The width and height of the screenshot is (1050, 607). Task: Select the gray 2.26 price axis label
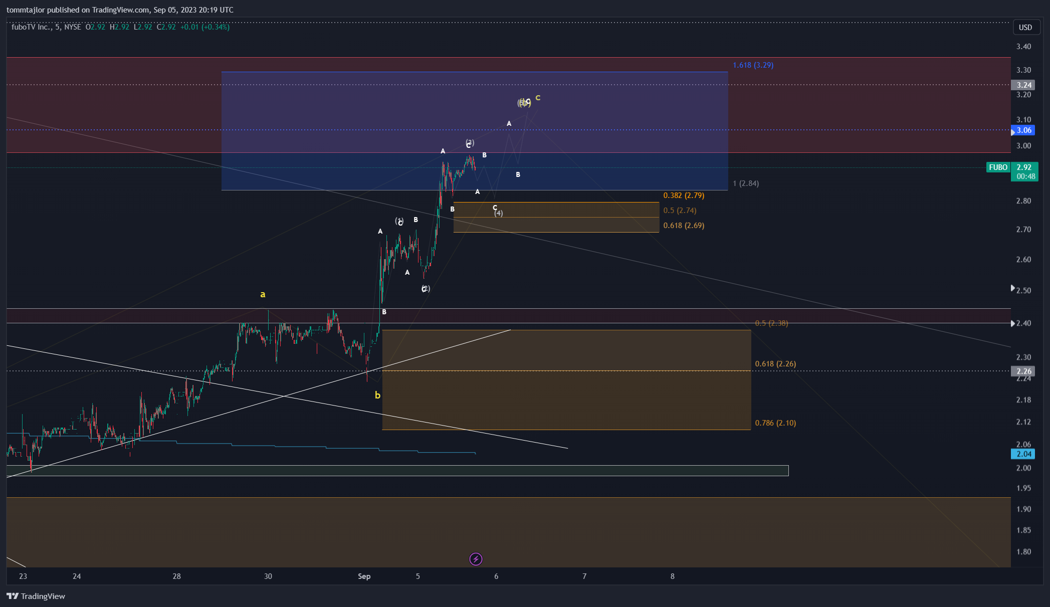[1023, 371]
